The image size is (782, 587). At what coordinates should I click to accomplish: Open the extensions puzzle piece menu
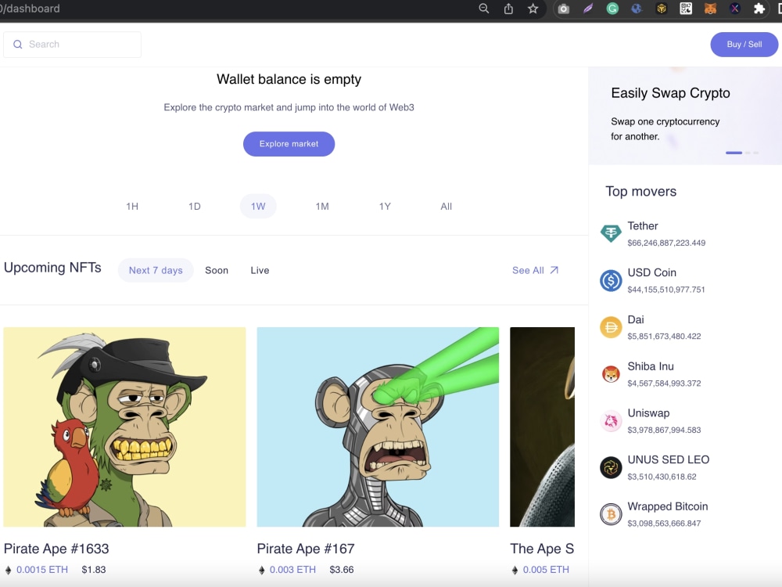click(x=759, y=9)
